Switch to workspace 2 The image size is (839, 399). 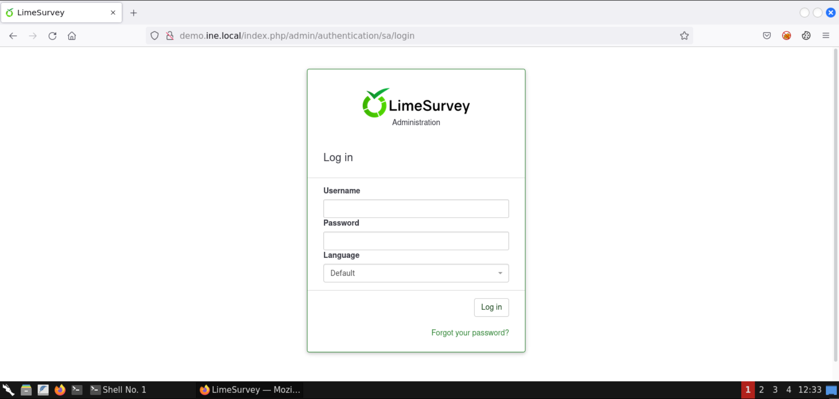(762, 390)
